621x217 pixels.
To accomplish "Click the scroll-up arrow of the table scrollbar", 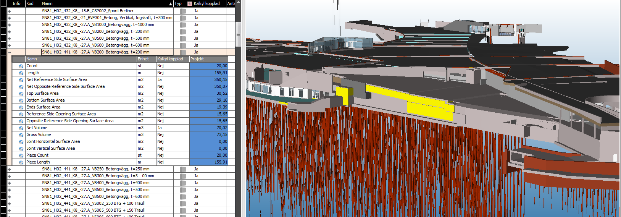I will pos(238,3).
